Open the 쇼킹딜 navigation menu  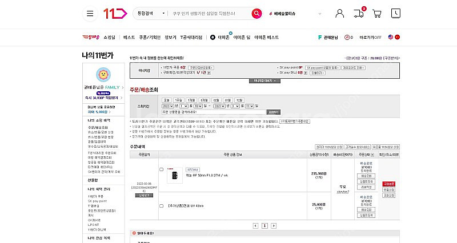coord(110,37)
